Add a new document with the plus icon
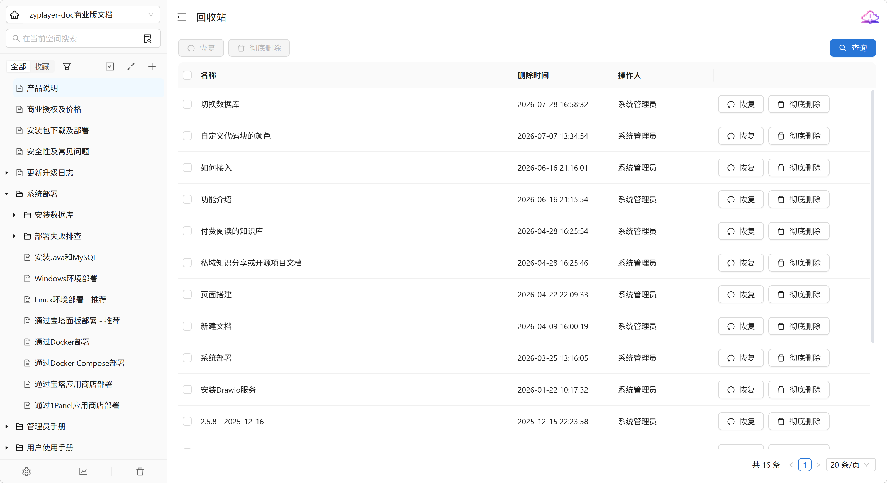The width and height of the screenshot is (887, 483). coord(152,66)
